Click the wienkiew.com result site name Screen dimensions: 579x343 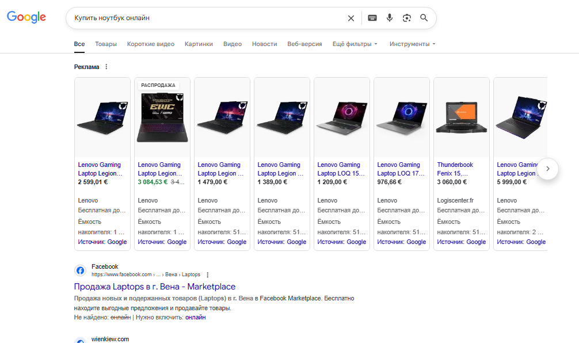(x=110, y=339)
